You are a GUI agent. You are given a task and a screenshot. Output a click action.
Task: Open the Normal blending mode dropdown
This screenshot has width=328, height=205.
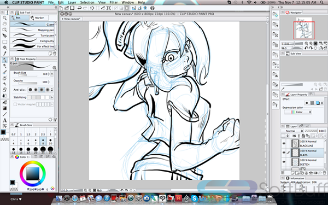[292, 131]
